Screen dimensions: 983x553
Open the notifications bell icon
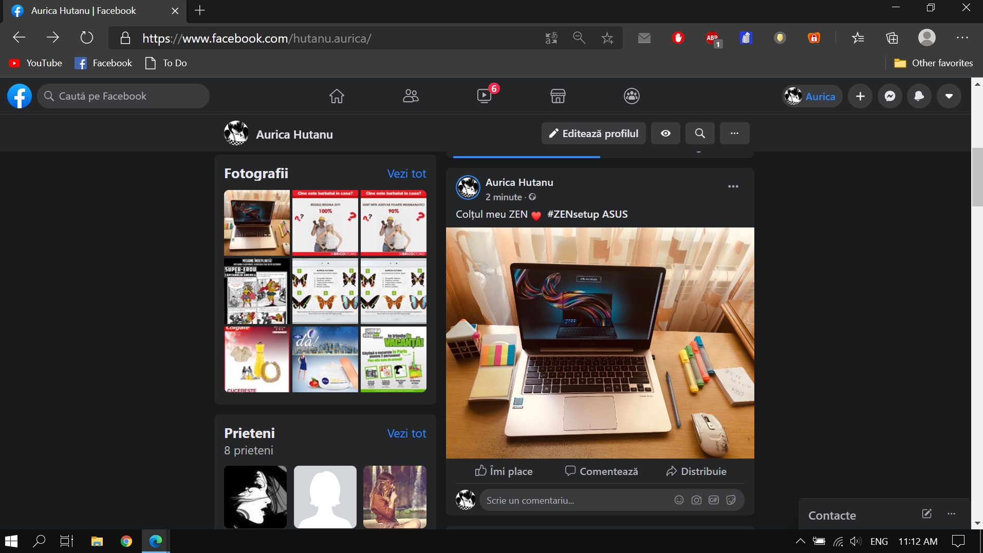tap(919, 97)
